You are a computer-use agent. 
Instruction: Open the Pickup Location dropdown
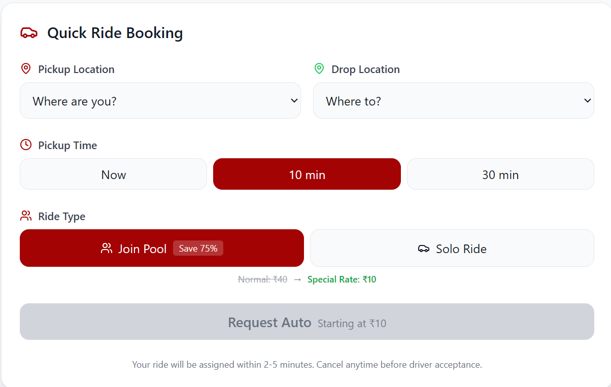(160, 101)
